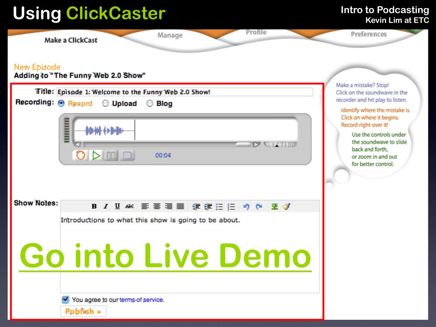Click the vertical playhead line in the waveform
The width and height of the screenshot is (436, 327).
point(135,130)
